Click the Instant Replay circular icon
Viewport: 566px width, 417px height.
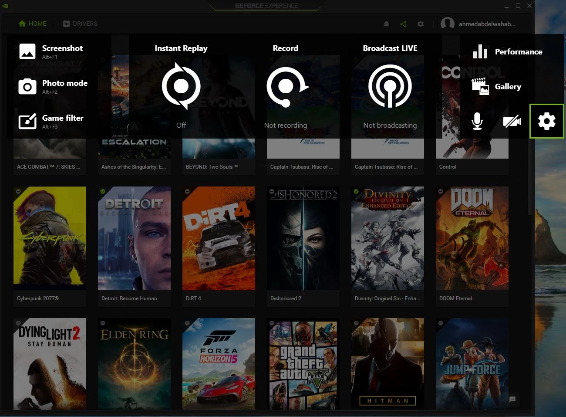(181, 86)
